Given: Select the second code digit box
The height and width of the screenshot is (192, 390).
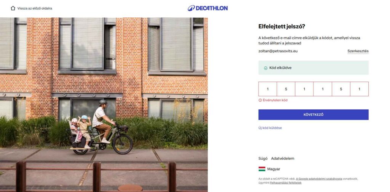Looking at the screenshot, I should pos(286,89).
